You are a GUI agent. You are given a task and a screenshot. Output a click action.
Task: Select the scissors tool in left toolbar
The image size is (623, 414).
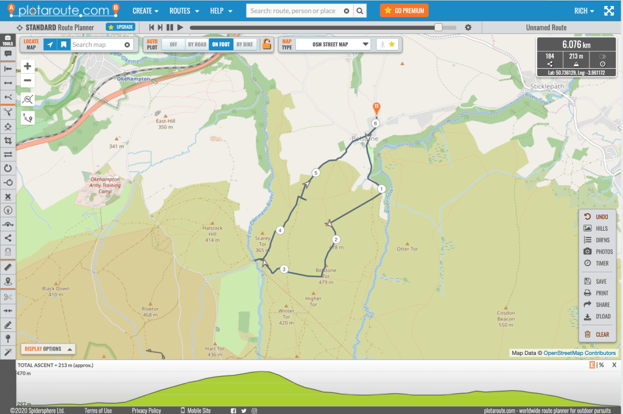[x=8, y=297]
